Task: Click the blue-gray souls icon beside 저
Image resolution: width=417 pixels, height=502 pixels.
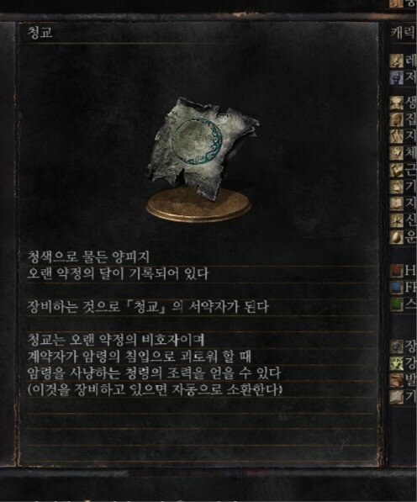Action: (397, 77)
